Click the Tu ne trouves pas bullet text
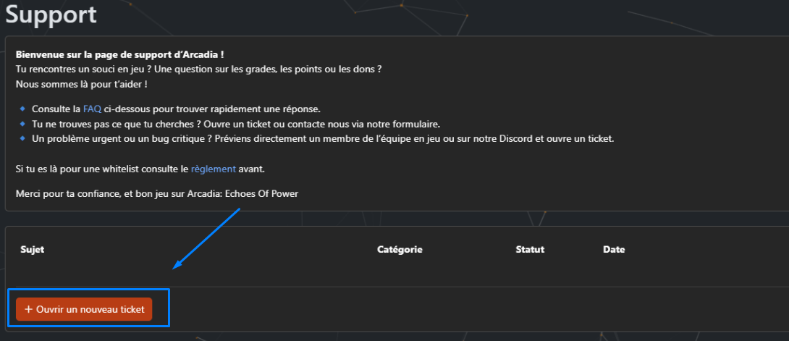This screenshot has width=789, height=341. (x=236, y=124)
